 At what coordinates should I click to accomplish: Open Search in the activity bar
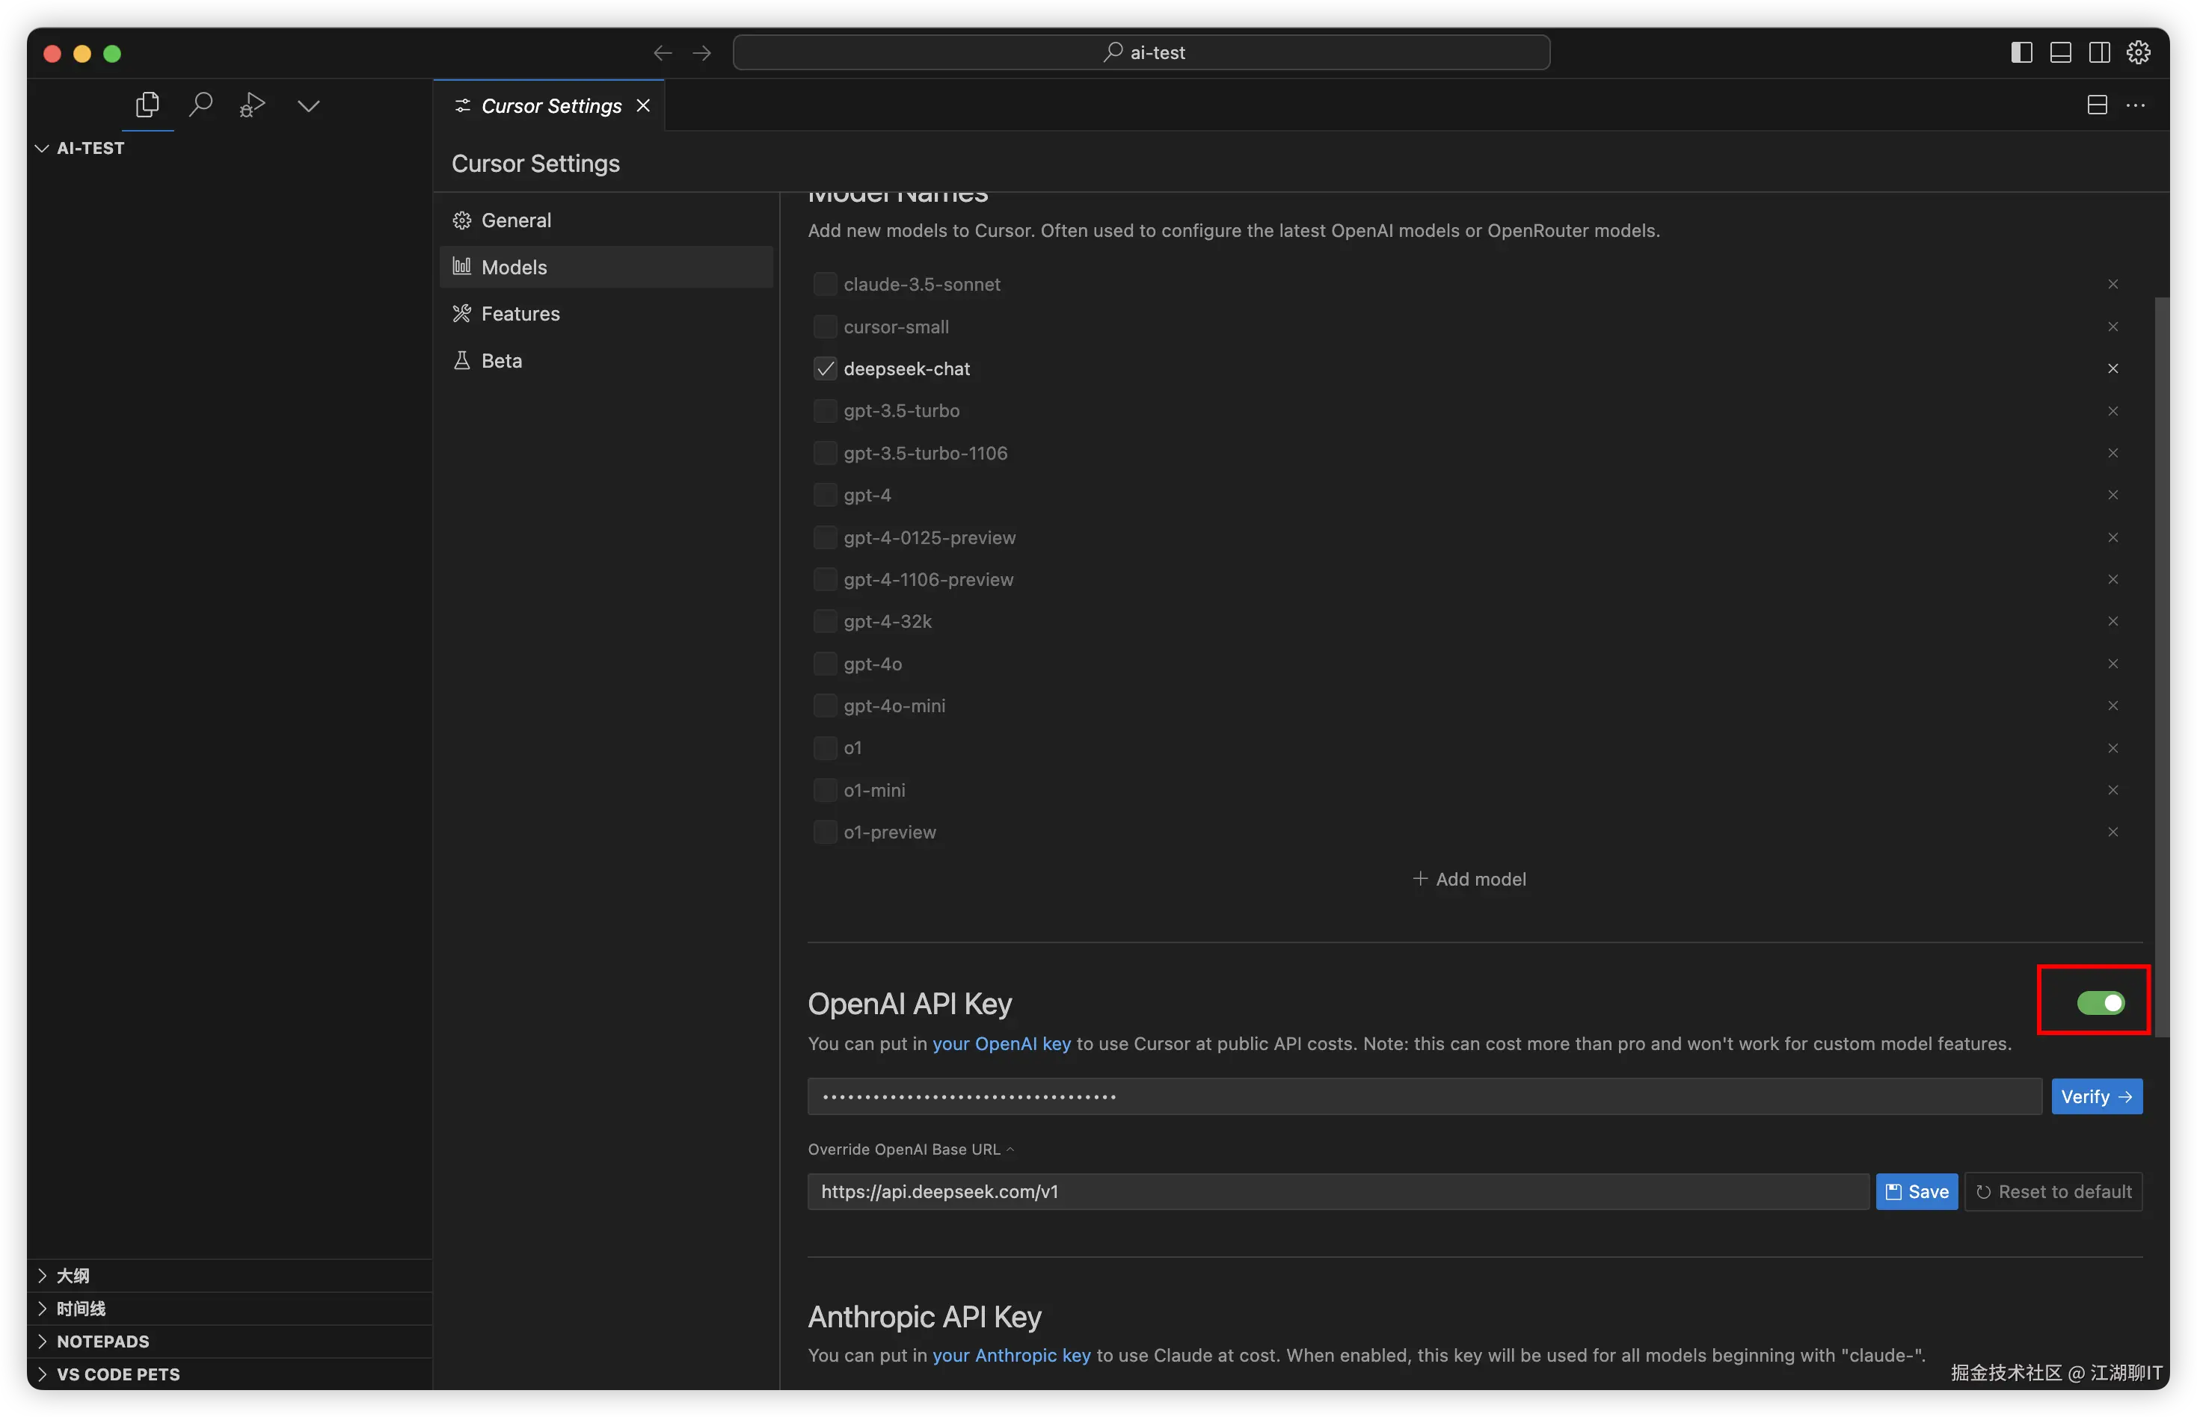coord(200,105)
